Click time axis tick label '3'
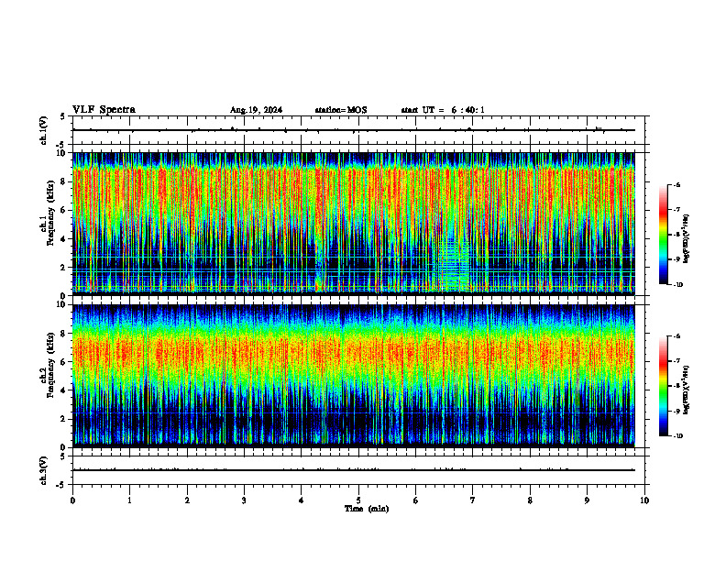The height and width of the screenshot is (561, 726). click(244, 500)
